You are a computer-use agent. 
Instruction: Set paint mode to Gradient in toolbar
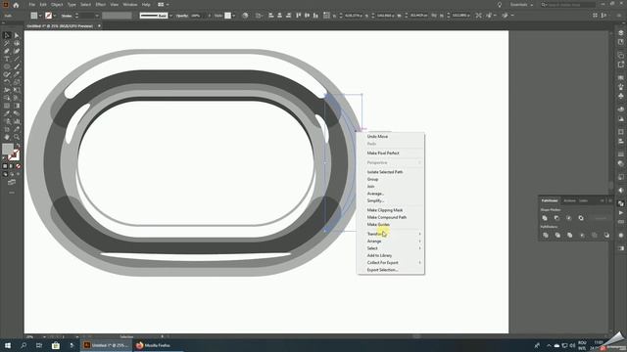coord(12,166)
